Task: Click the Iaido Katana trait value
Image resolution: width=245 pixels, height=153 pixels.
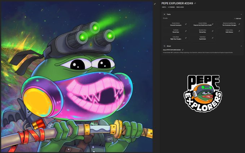Action: pyautogui.click(x=229, y=32)
